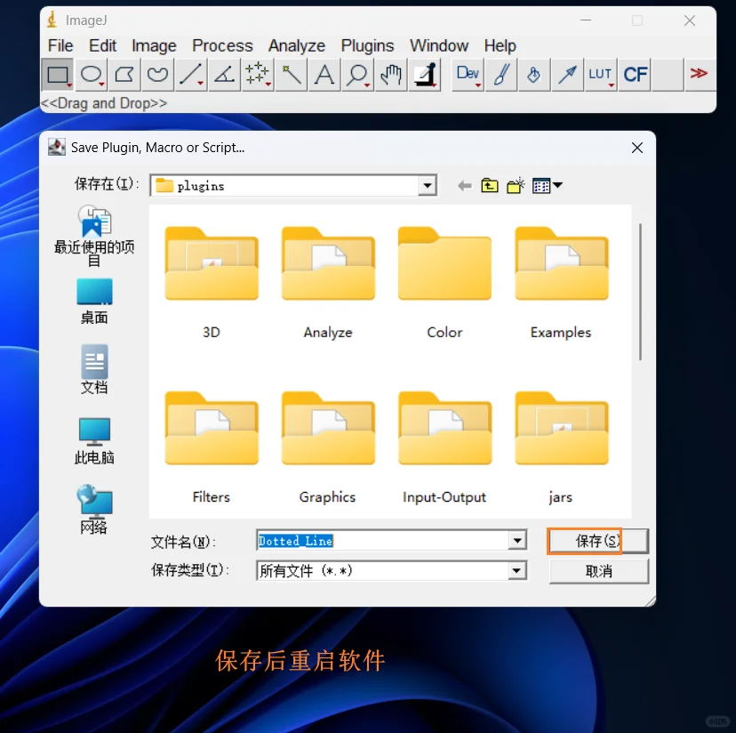Select the Rectangle selection tool in ImageJ
Image resolution: width=736 pixels, height=733 pixels.
[x=58, y=75]
